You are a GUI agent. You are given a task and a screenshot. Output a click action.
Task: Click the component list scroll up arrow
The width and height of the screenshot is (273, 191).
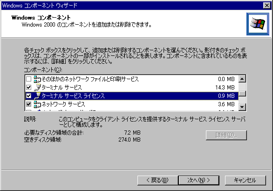click(x=242, y=79)
